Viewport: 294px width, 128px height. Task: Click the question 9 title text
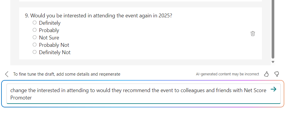(98, 16)
